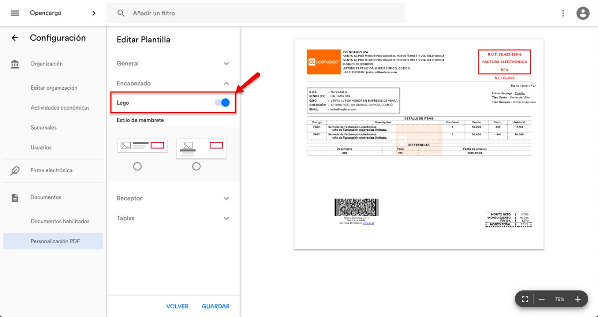Zoom in the PDF preview
This screenshot has height=317, width=598.
pyautogui.click(x=577, y=299)
